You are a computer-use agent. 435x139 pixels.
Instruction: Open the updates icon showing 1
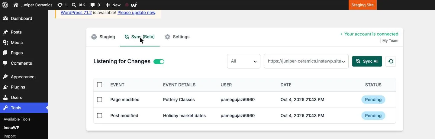60,5
